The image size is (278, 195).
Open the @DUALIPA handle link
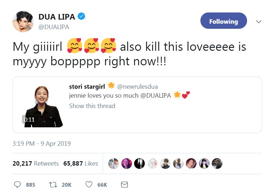54,27
